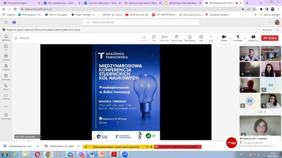
Task: Open tab search dropdown in Chrome
Action: pos(261,3)
